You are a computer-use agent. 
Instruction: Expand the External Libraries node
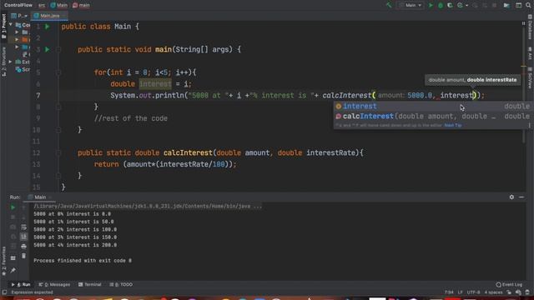click(11, 62)
